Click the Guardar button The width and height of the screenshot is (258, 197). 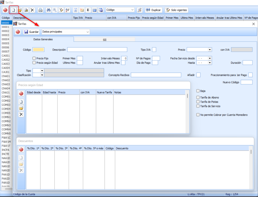point(31,32)
